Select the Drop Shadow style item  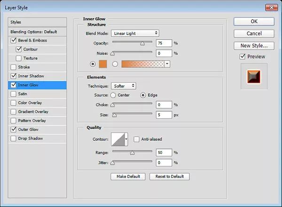[x=37, y=138]
